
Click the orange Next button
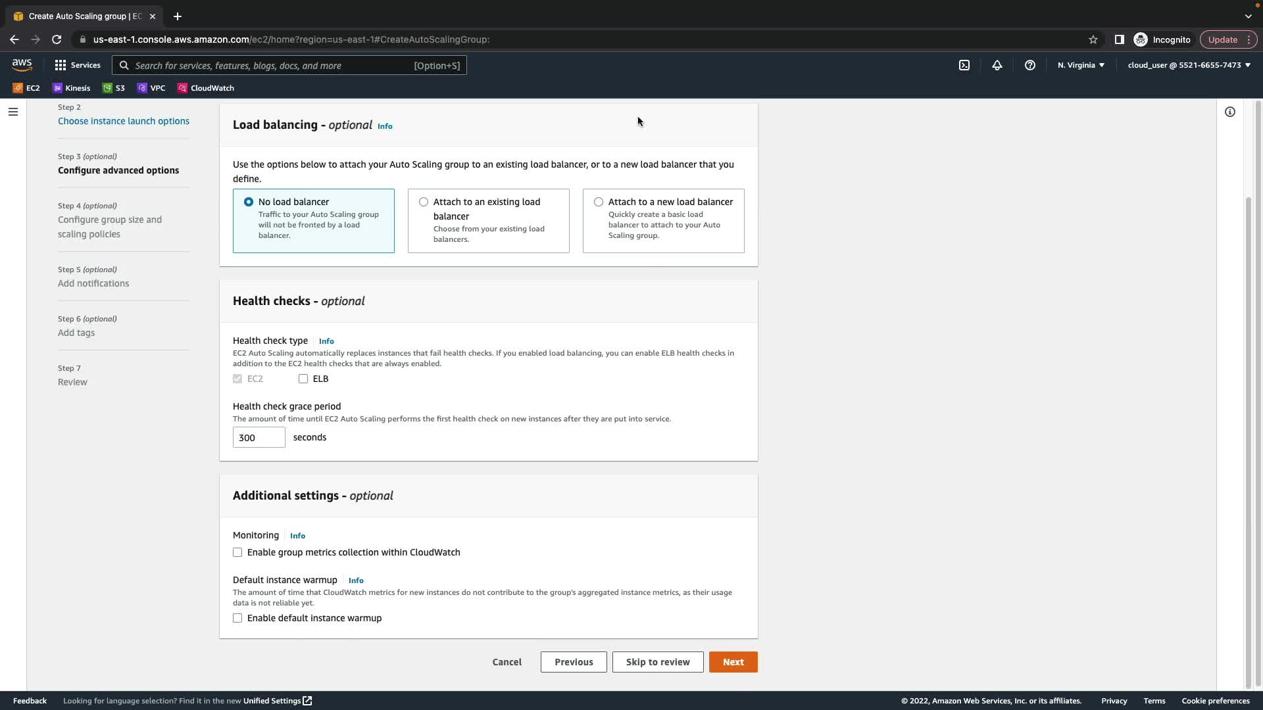(733, 662)
